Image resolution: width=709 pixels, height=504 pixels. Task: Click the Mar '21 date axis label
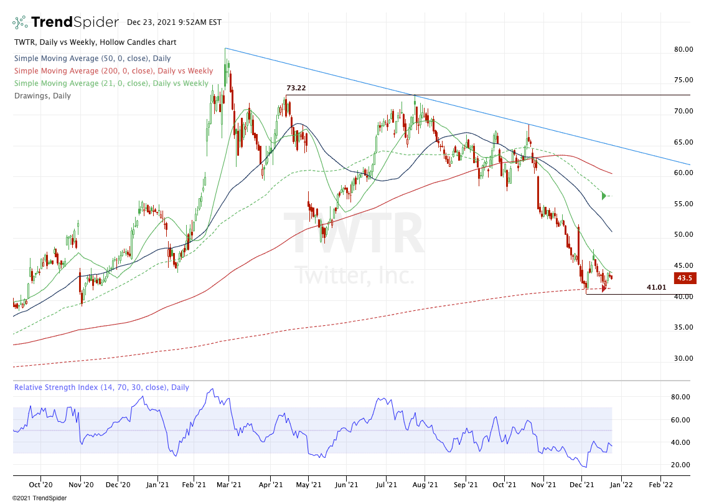tap(229, 485)
